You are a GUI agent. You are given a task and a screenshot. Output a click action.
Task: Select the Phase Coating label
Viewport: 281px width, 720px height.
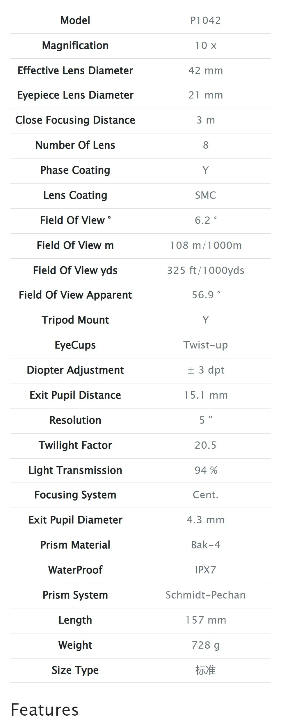pyautogui.click(x=75, y=170)
